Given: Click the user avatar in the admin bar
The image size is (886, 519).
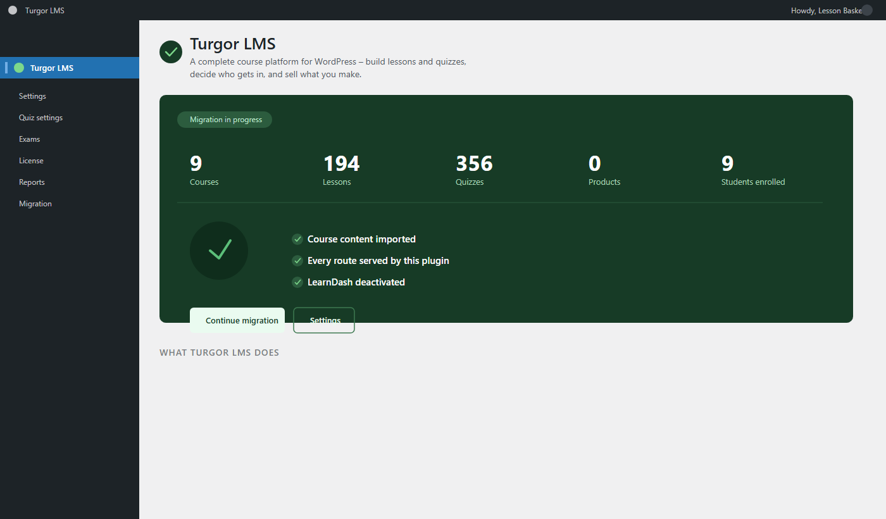Looking at the screenshot, I should click(867, 10).
